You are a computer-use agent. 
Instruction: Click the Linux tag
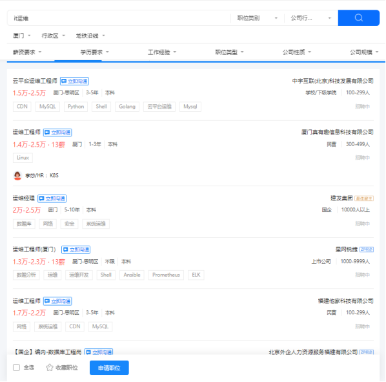[23, 158]
